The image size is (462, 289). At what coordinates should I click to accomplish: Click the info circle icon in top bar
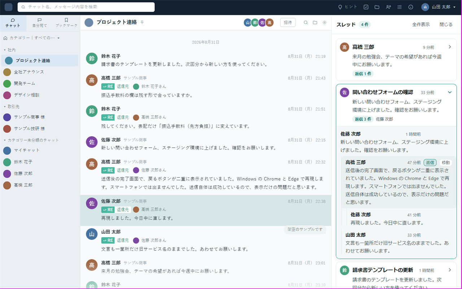(x=410, y=7)
